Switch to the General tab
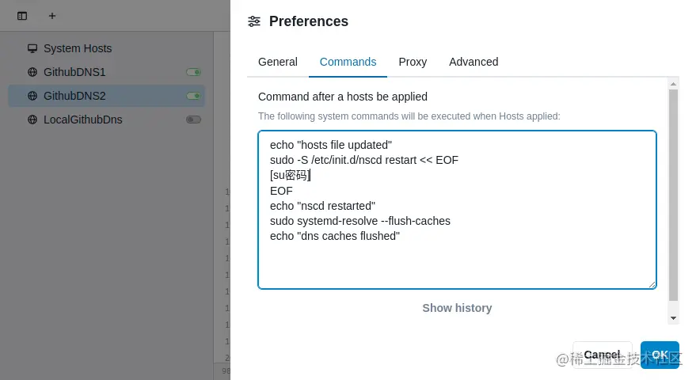 click(278, 62)
